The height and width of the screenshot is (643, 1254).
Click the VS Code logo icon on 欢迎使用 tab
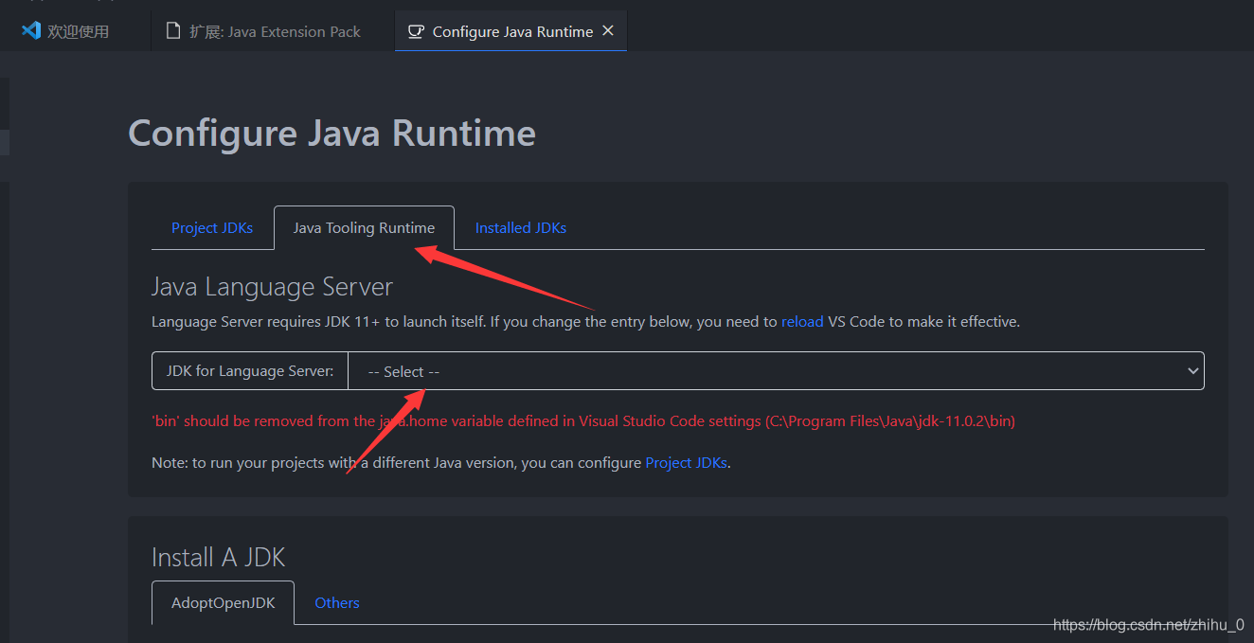click(x=31, y=30)
